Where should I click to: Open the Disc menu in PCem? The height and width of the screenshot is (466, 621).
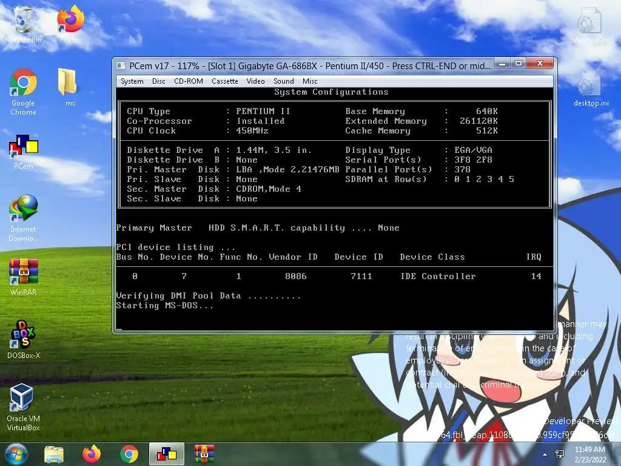[158, 81]
